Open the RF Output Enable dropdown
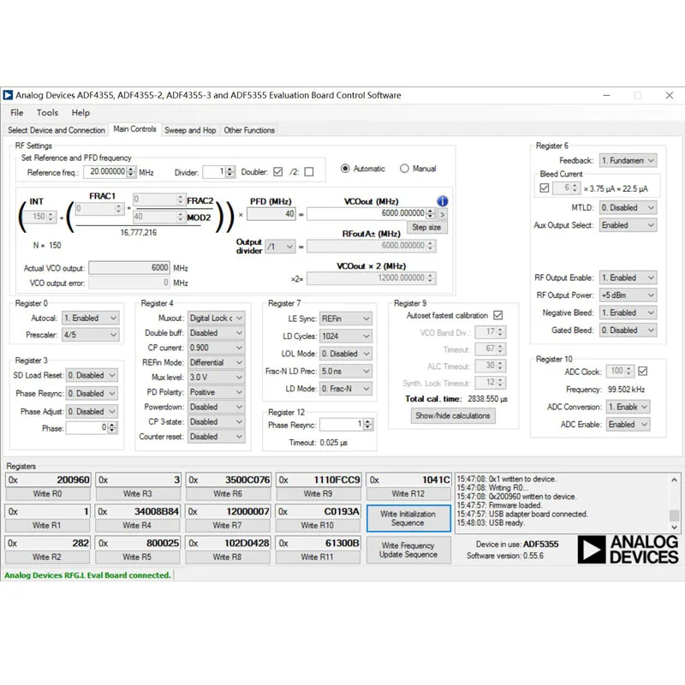Screen dimensions: 685x685 coord(628,277)
